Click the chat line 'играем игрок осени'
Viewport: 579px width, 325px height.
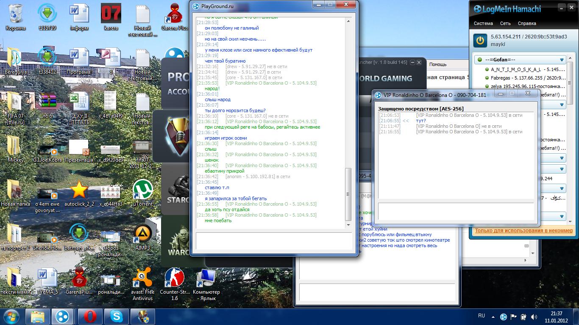click(225, 138)
